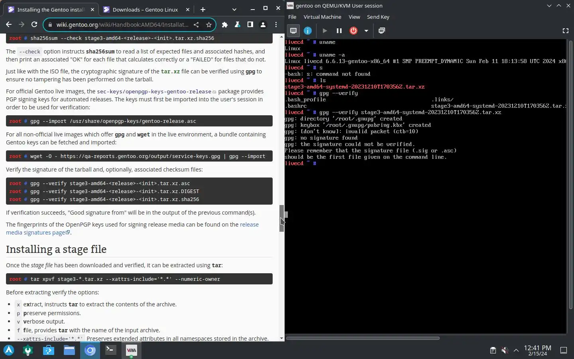574x359 pixels.
Task: Share this page from address bar
Action: click(196, 25)
